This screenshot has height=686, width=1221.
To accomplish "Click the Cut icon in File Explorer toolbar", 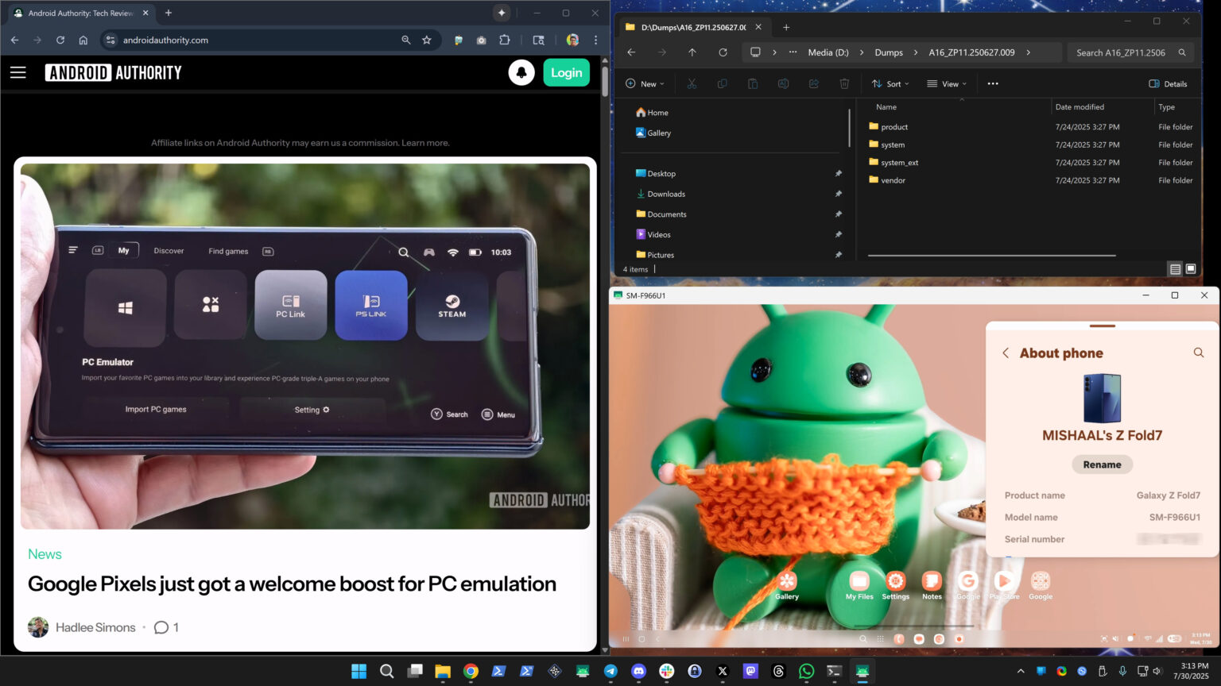I will click(692, 83).
